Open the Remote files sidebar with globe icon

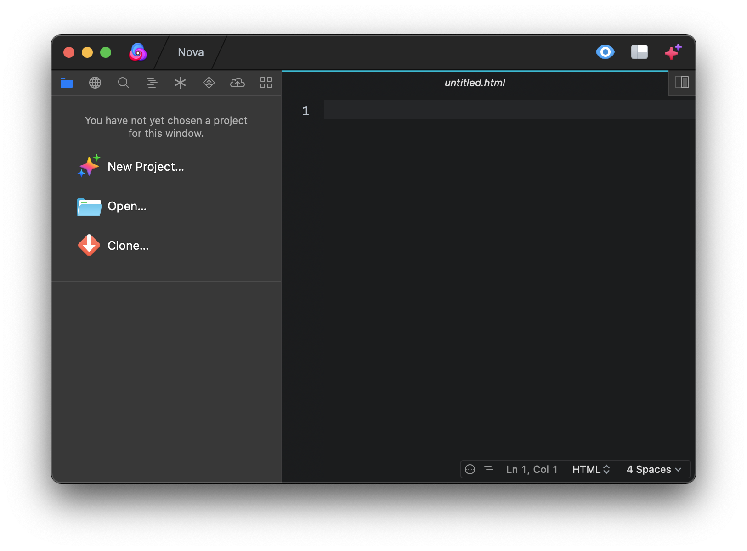(x=95, y=83)
